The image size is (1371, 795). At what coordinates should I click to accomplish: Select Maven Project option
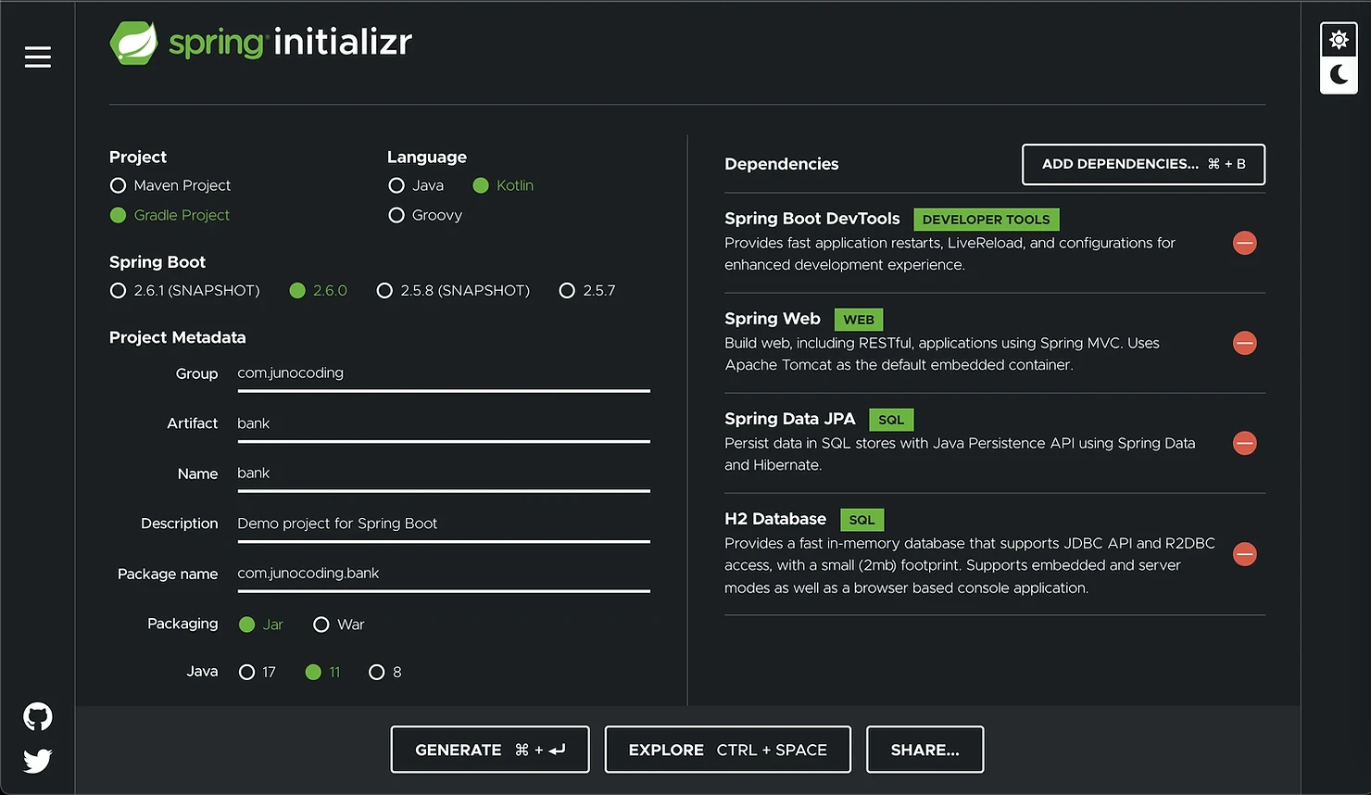tap(170, 185)
